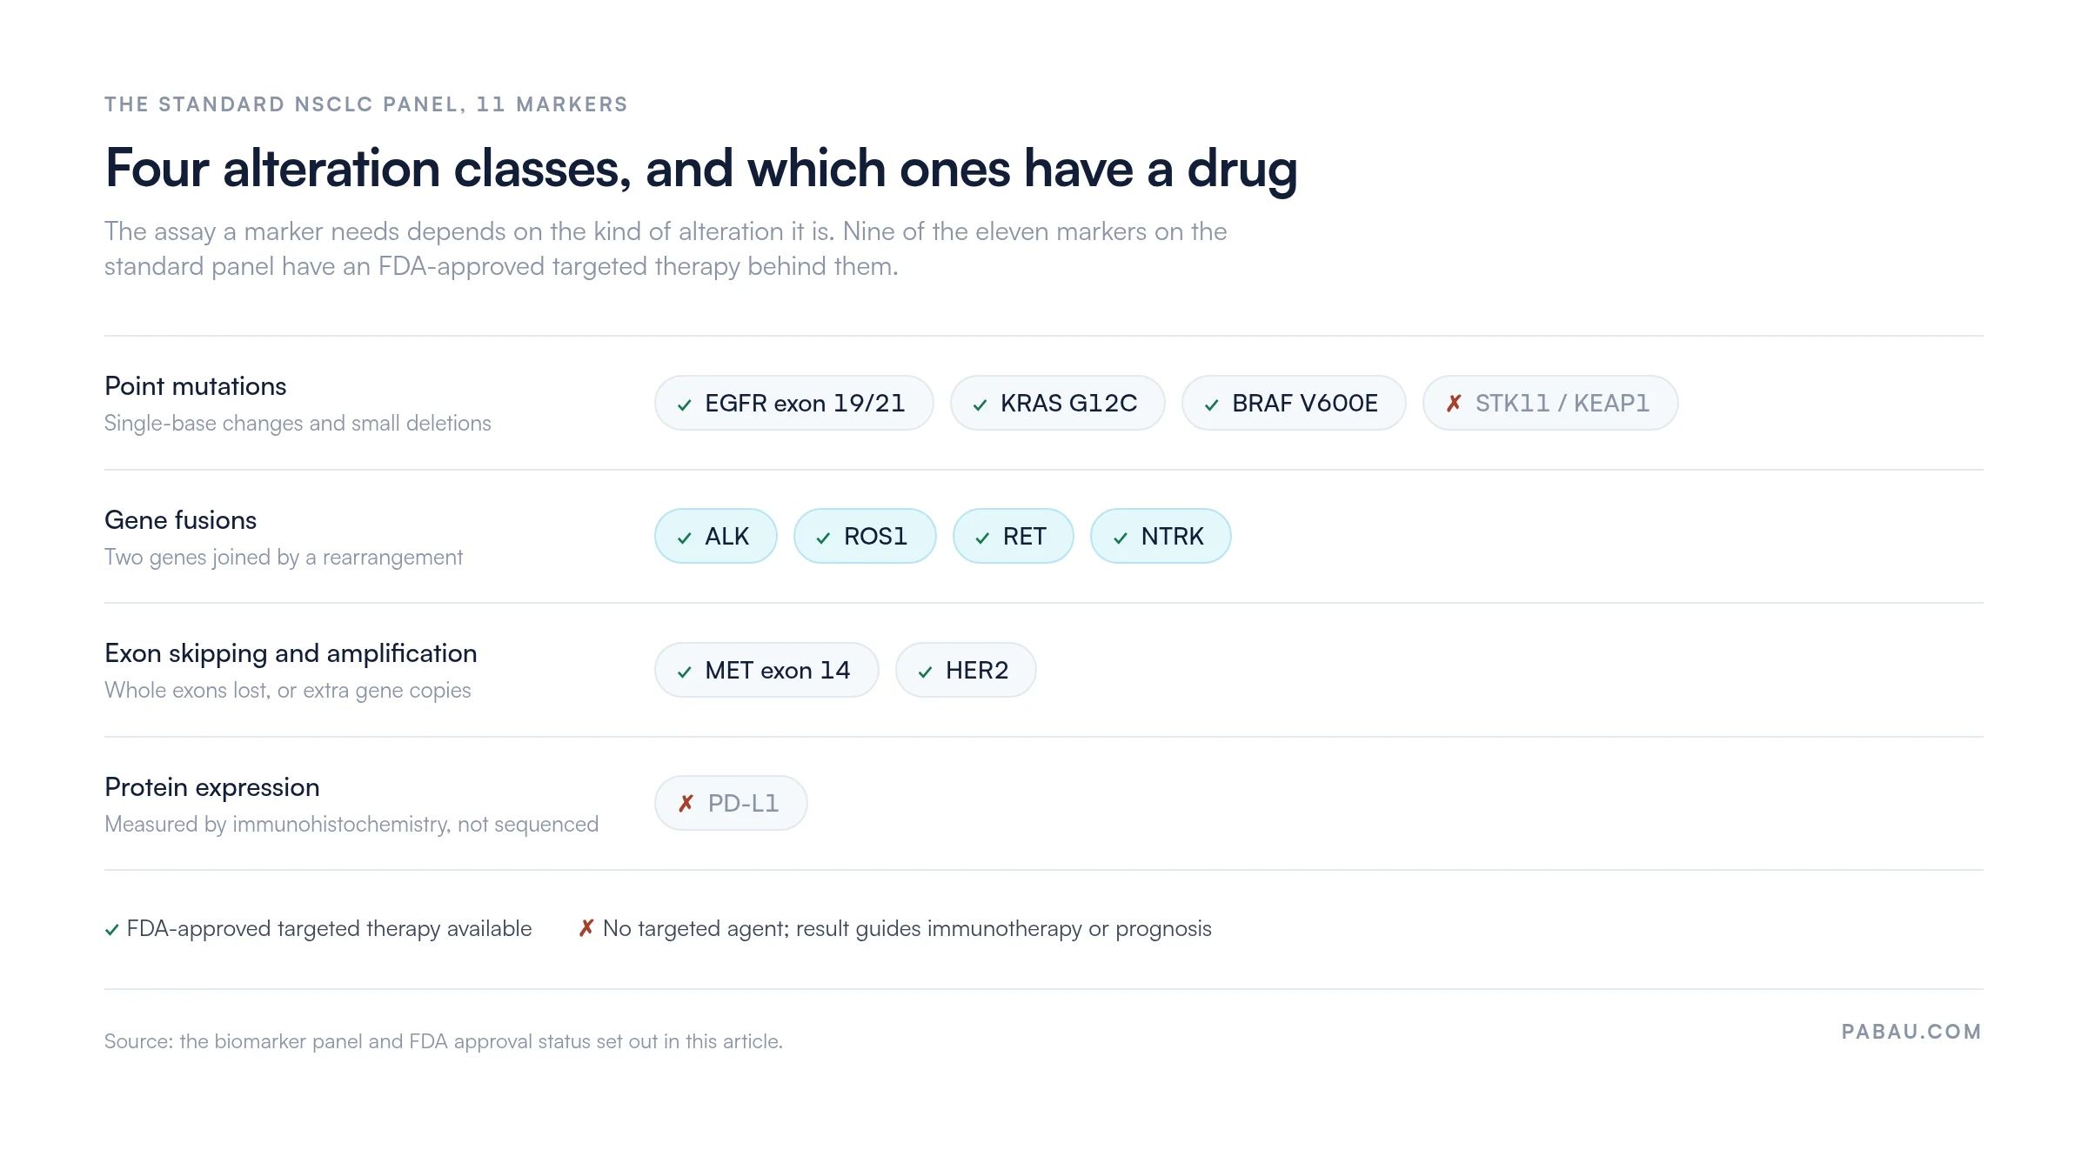Select the ROS1 gene fusion chip

click(865, 536)
